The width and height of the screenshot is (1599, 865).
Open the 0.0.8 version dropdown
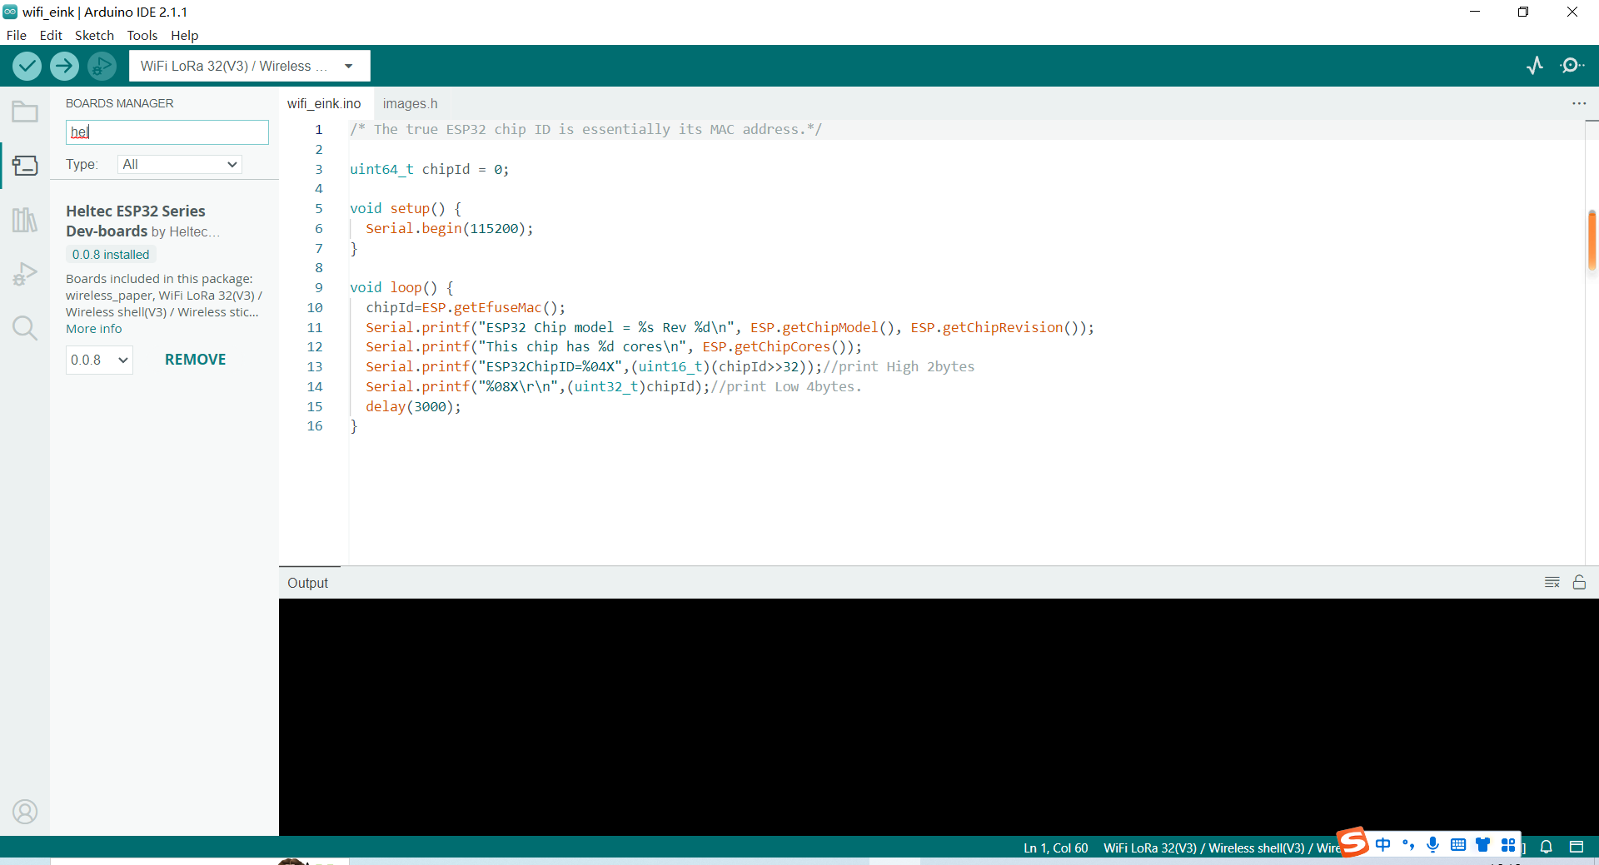99,360
